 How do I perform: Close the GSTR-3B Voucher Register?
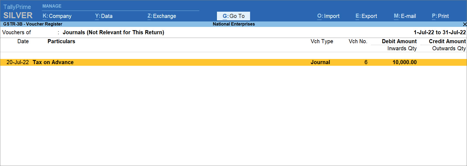tap(465, 24)
